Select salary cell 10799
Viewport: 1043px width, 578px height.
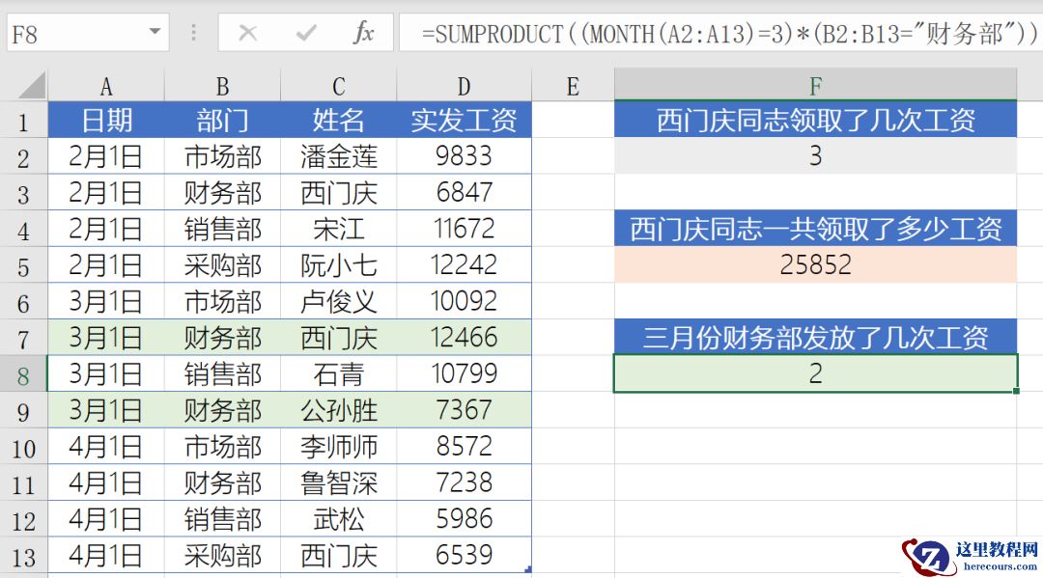pos(464,373)
